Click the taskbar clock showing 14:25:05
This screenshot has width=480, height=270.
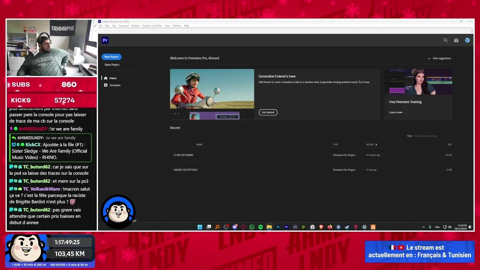point(460,227)
